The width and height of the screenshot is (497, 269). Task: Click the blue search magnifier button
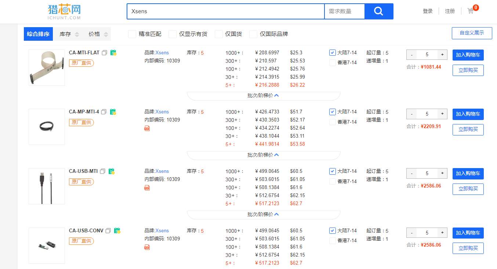(x=379, y=11)
